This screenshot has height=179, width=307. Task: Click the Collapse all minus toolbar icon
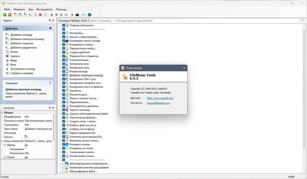point(66,15)
